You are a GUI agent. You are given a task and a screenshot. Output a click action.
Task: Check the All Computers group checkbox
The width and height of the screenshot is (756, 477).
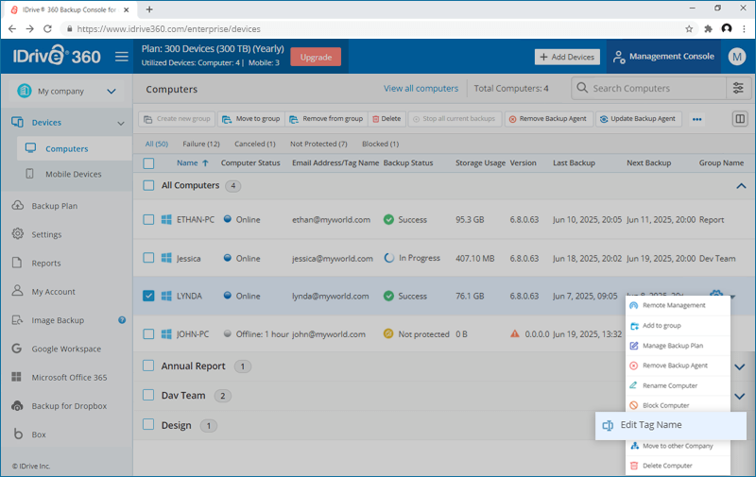pyautogui.click(x=148, y=185)
